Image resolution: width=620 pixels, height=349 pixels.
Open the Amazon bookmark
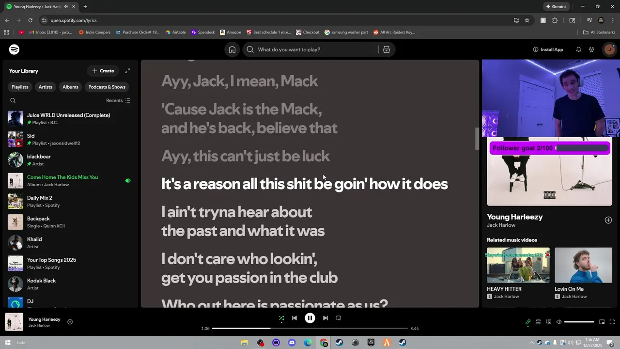click(x=230, y=32)
